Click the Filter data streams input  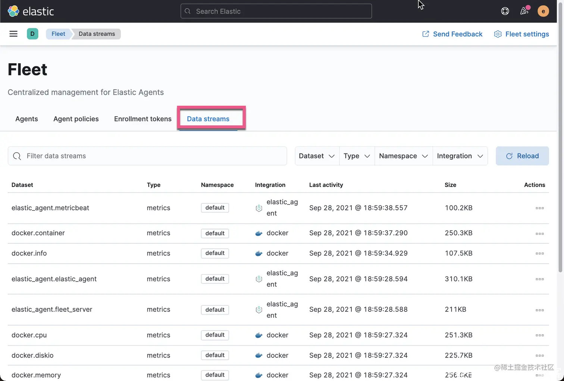[x=147, y=156]
